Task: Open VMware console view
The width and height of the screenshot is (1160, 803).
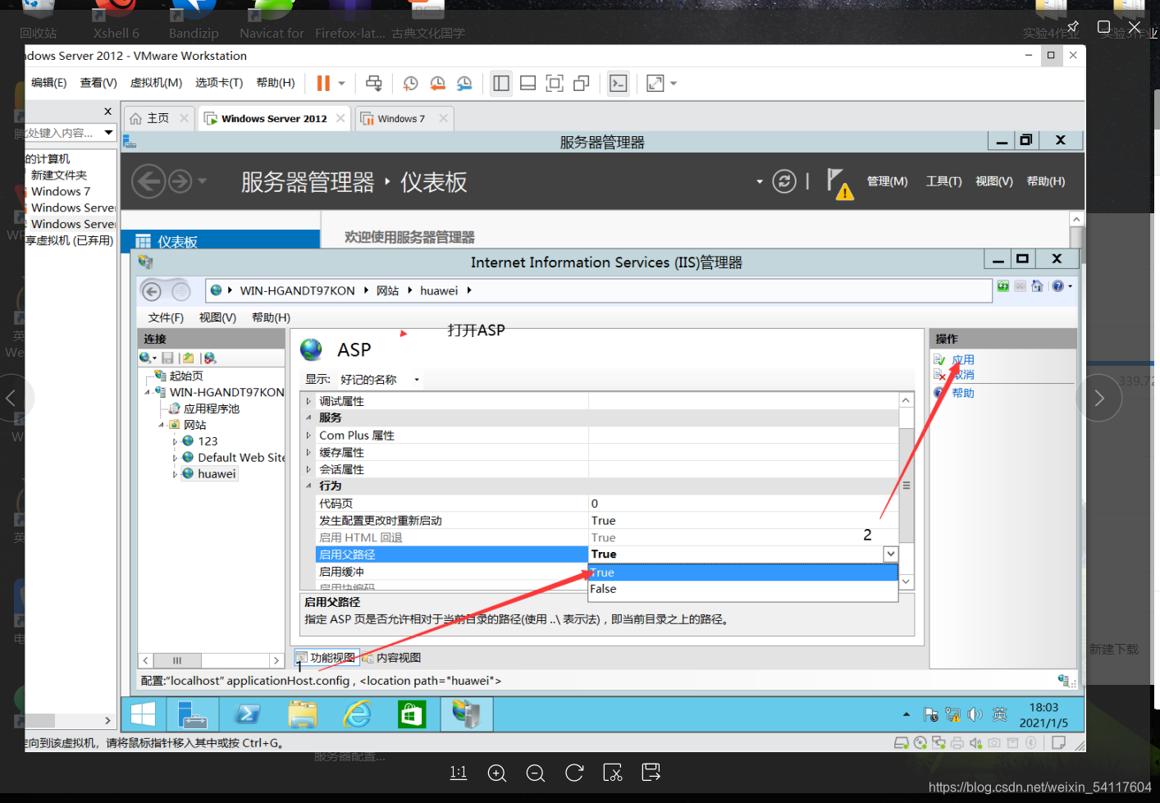Action: 619,83
